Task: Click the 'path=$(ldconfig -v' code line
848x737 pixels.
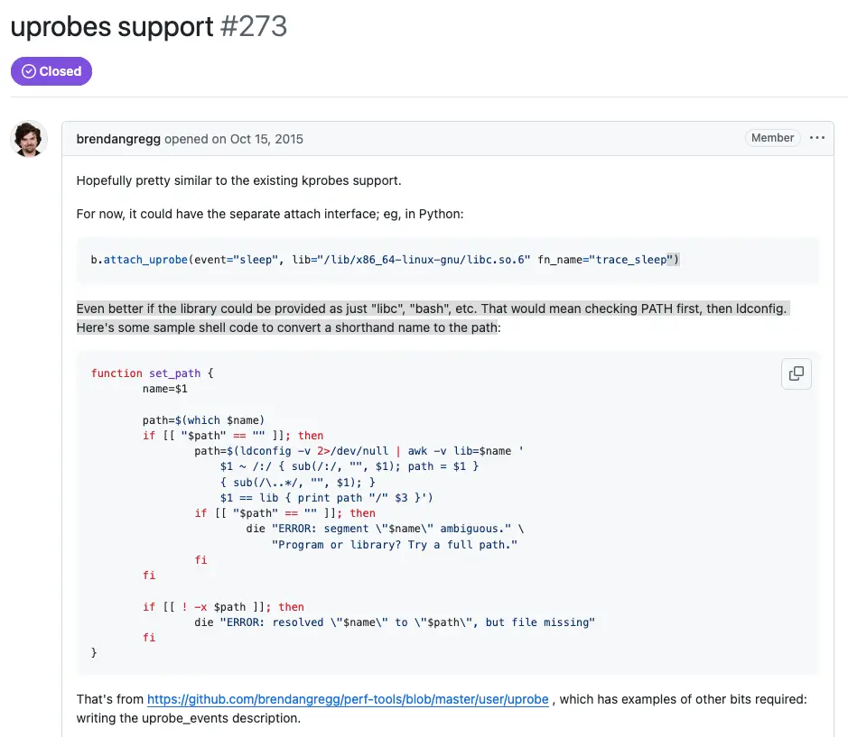Action: [359, 451]
